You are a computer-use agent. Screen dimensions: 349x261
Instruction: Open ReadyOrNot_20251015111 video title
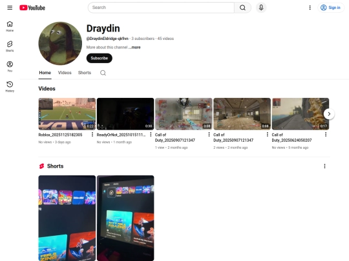pyautogui.click(x=121, y=135)
